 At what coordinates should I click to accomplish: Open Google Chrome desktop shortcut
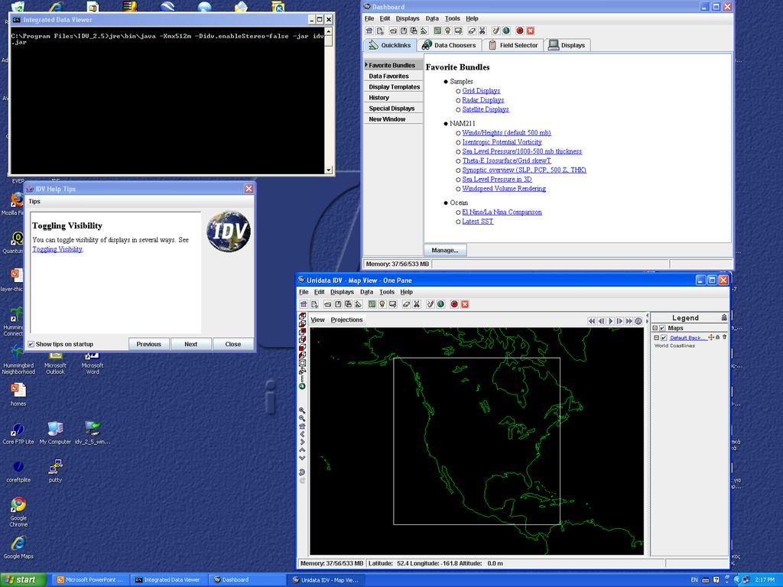click(x=18, y=511)
